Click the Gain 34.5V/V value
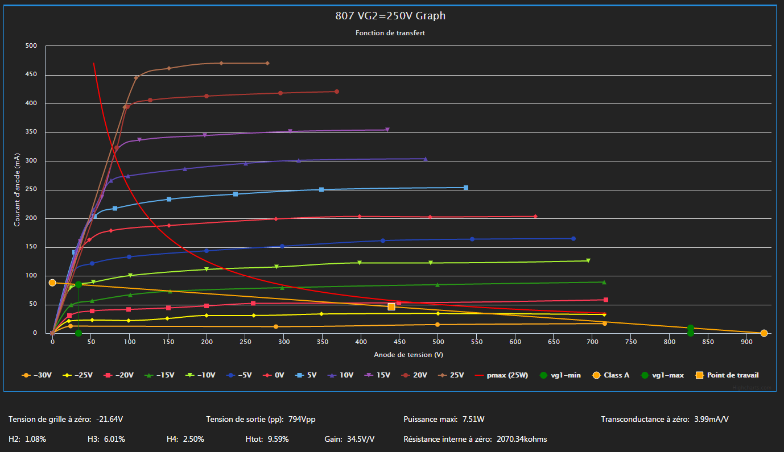This screenshot has width=784, height=452. tap(361, 439)
